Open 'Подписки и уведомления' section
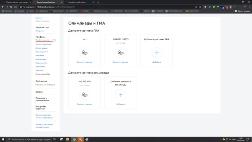 pos(42,99)
